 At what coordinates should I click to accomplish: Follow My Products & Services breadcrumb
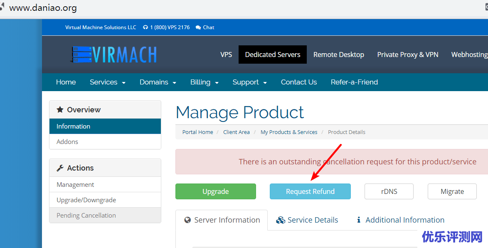coord(289,132)
